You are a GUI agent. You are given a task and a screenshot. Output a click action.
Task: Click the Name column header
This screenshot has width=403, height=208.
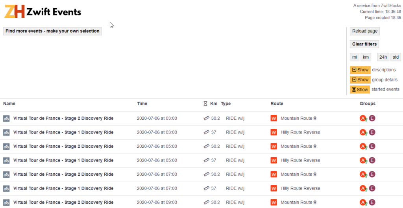pos(9,104)
